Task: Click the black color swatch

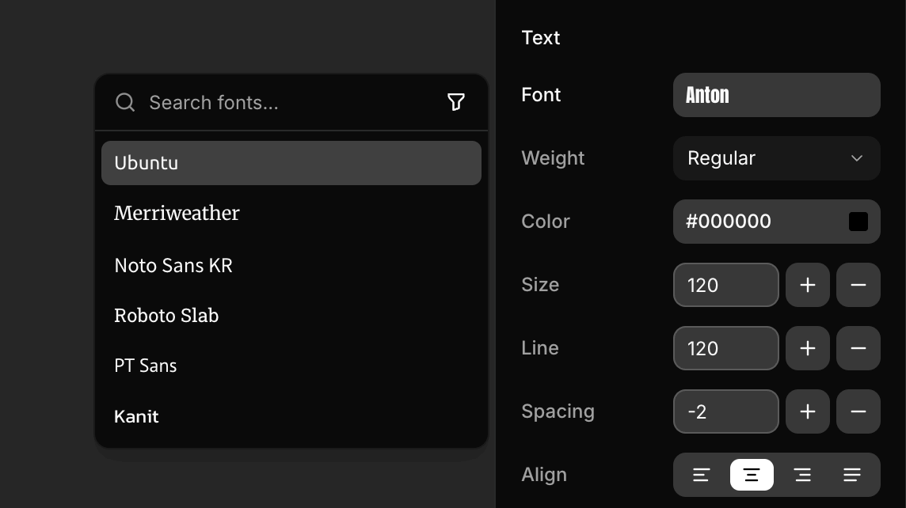Action: pos(858,222)
